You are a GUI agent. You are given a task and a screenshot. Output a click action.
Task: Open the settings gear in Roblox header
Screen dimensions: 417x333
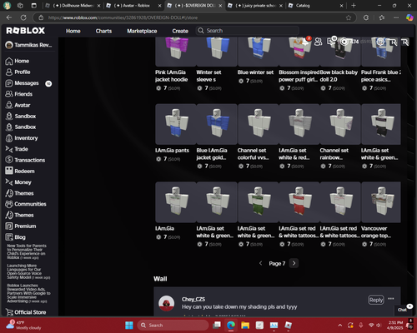coord(380,42)
